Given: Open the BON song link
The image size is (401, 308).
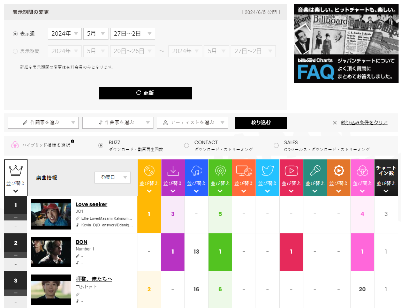Looking at the screenshot, I should 82,242.
